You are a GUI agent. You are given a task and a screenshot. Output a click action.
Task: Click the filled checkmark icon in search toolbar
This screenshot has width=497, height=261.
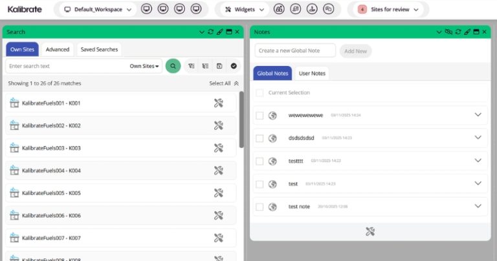pos(234,66)
